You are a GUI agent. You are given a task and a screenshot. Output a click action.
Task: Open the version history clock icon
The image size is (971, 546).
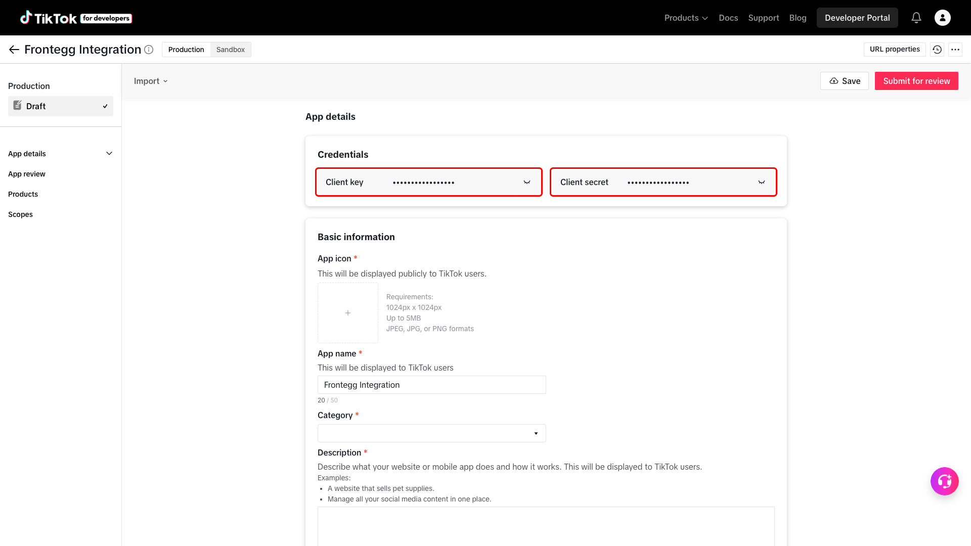click(x=937, y=50)
